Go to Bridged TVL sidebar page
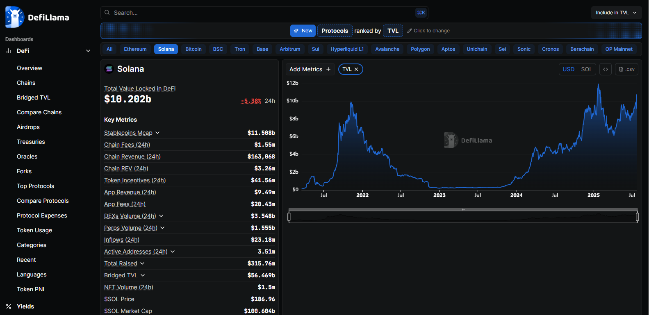The image size is (649, 315). point(33,97)
